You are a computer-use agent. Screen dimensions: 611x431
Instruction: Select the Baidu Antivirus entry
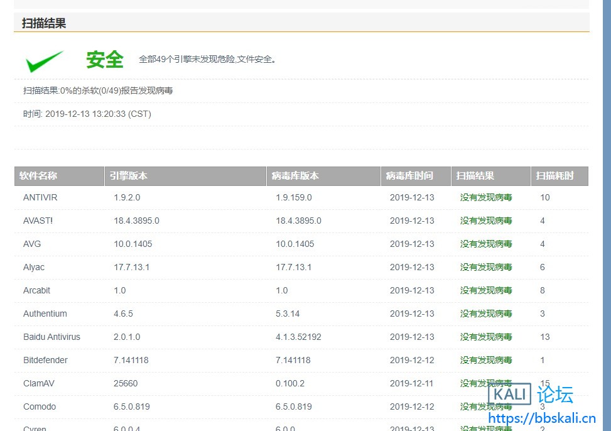click(x=51, y=337)
